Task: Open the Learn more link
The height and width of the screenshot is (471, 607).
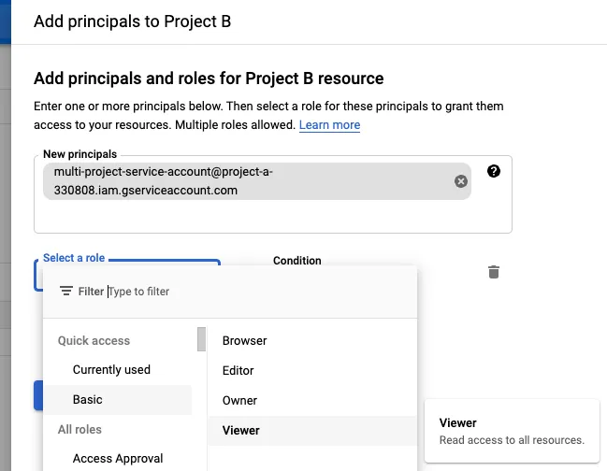Action: tap(329, 125)
